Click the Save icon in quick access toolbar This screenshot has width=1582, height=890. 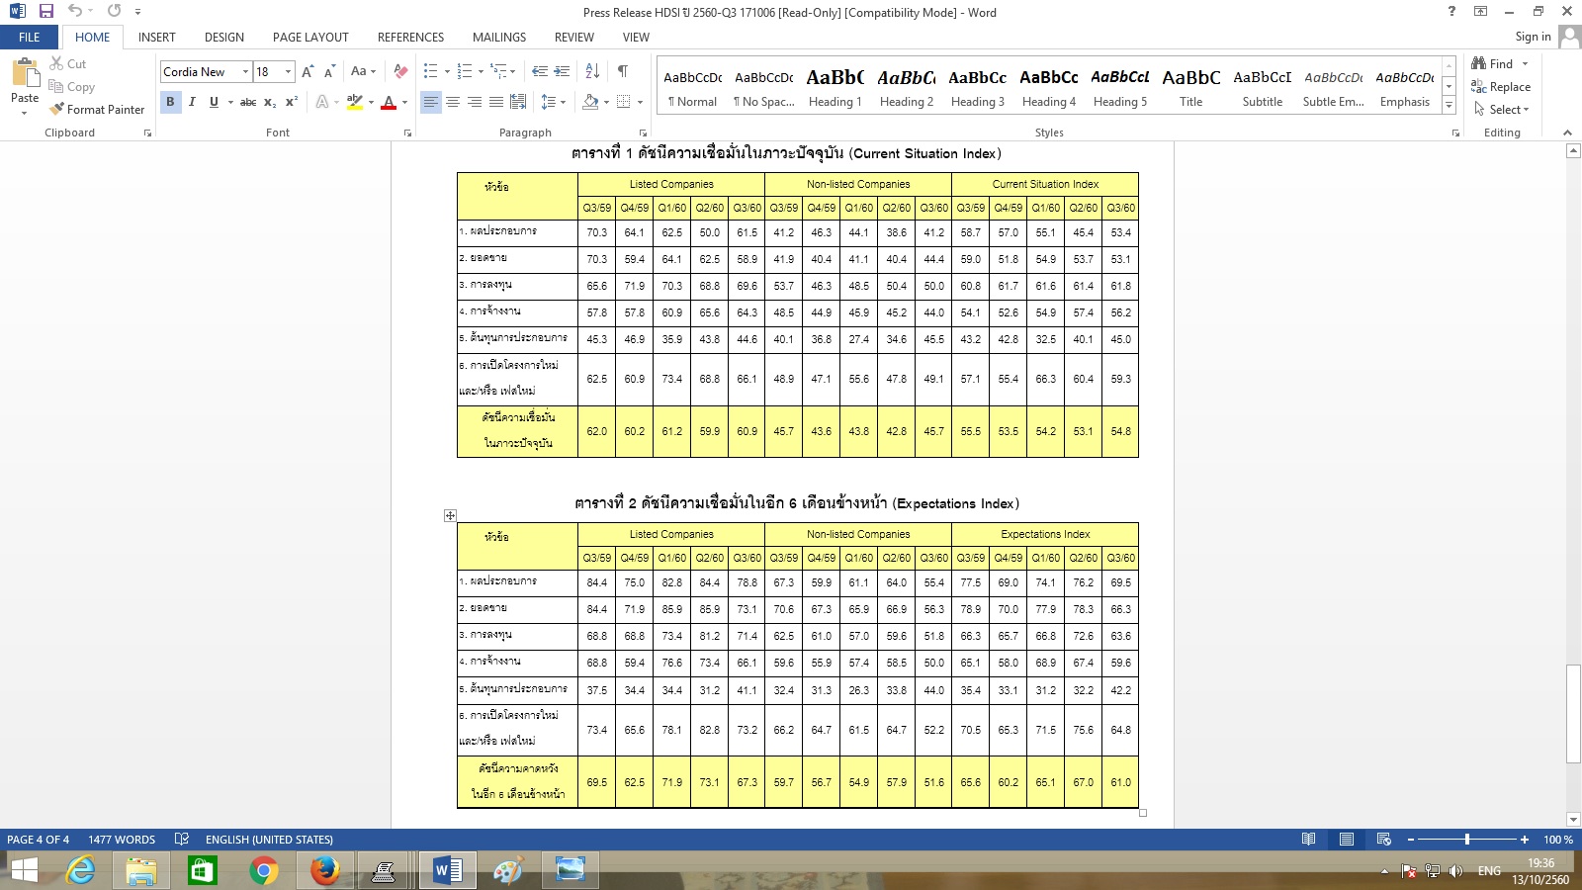pos(45,11)
